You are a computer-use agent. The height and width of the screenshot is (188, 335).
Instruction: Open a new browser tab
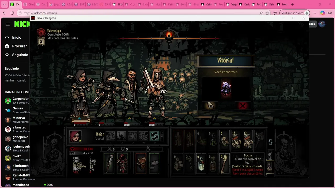tap(292, 4)
